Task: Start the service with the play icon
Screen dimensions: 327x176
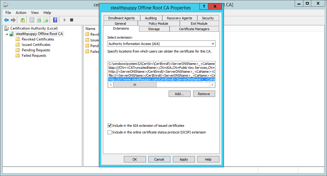Action: [65, 20]
